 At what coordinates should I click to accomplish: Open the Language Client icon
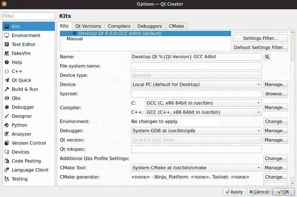[x=7, y=170]
